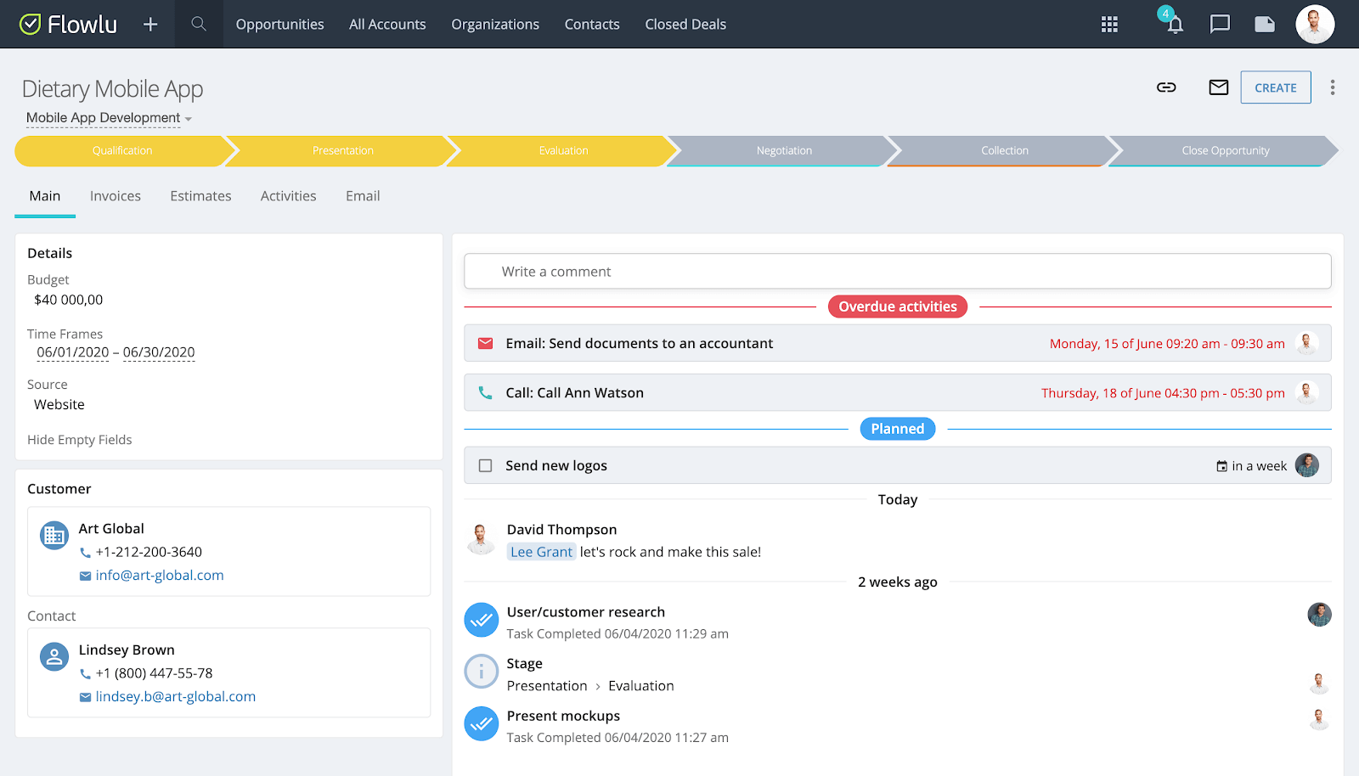
Task: Open the end date 06/30/2020 picker
Action: (159, 352)
